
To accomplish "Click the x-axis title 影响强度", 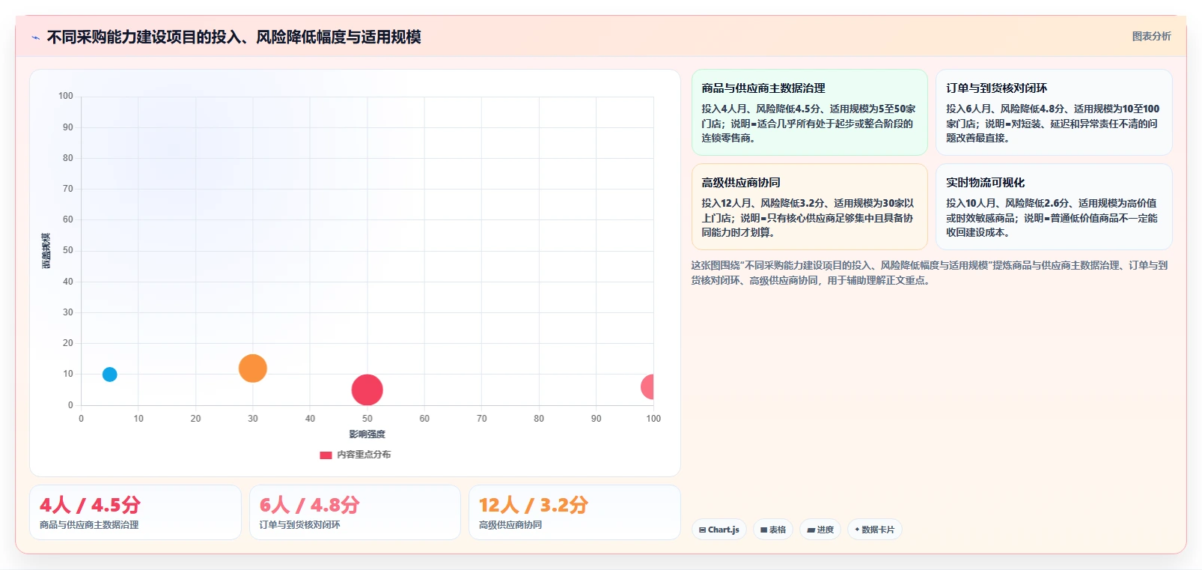I will pos(367,434).
